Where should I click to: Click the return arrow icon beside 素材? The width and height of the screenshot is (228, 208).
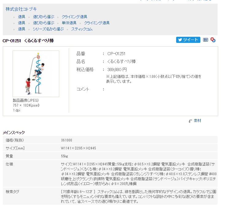click(190, 121)
